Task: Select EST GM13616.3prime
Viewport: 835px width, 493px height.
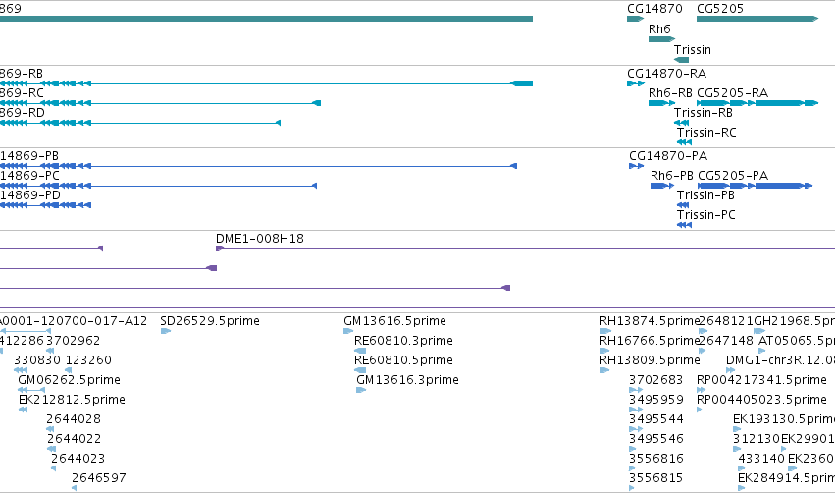Action: coord(361,390)
